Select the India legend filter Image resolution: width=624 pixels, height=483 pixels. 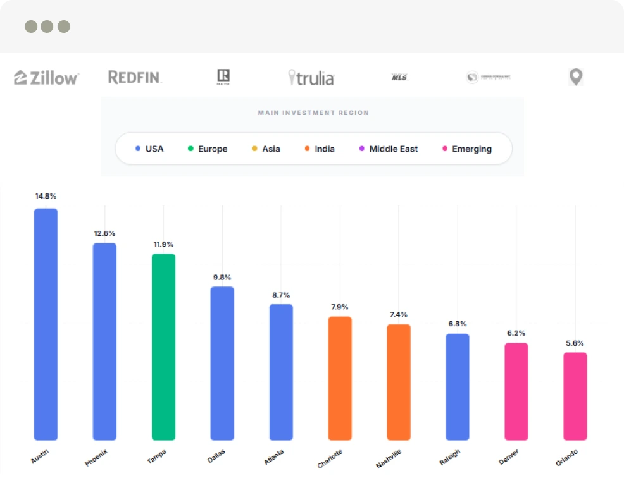tap(320, 149)
